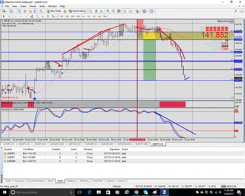Select the Trendline drawing tool
245x196 pixels.
[x=27, y=16]
